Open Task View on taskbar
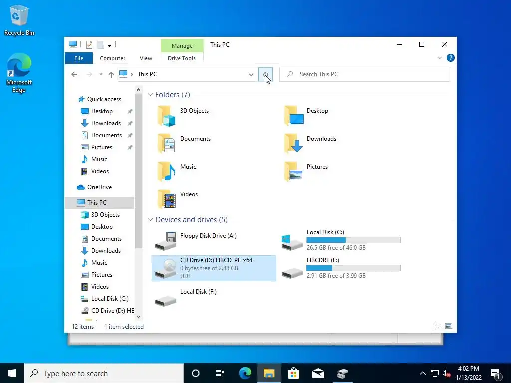 220,373
